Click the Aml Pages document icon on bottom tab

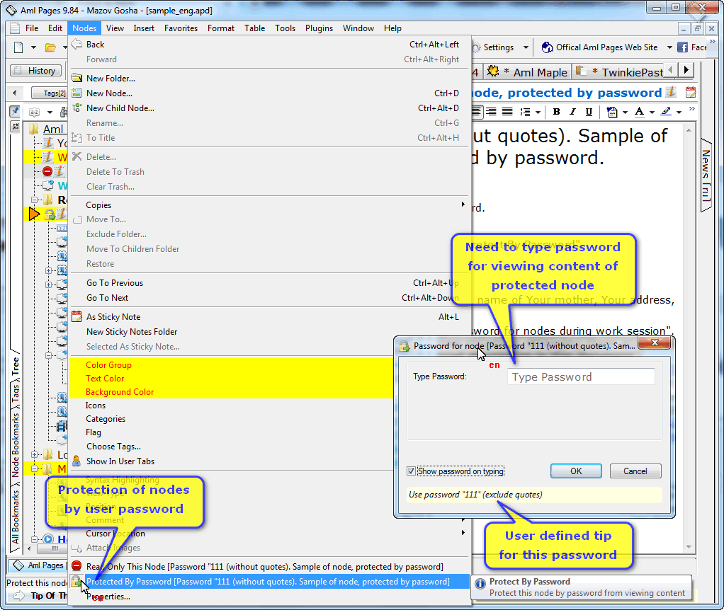(x=18, y=565)
